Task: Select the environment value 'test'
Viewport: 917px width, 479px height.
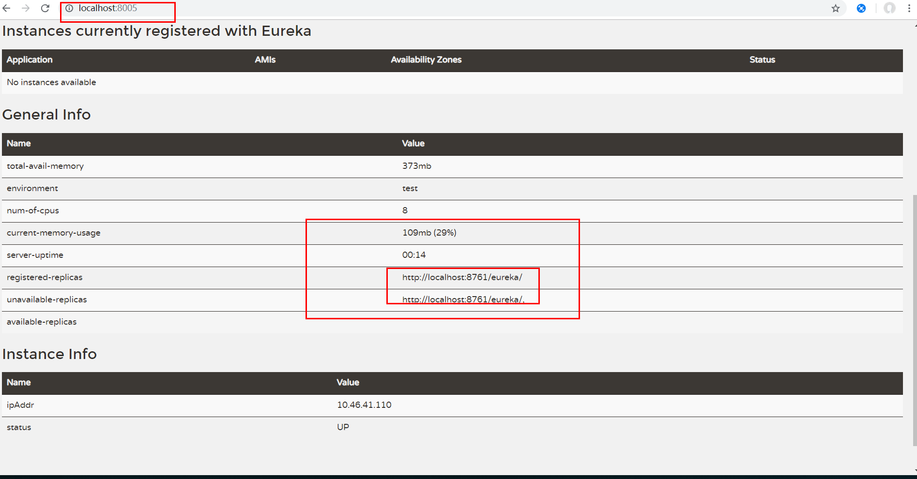Action: pyautogui.click(x=410, y=188)
